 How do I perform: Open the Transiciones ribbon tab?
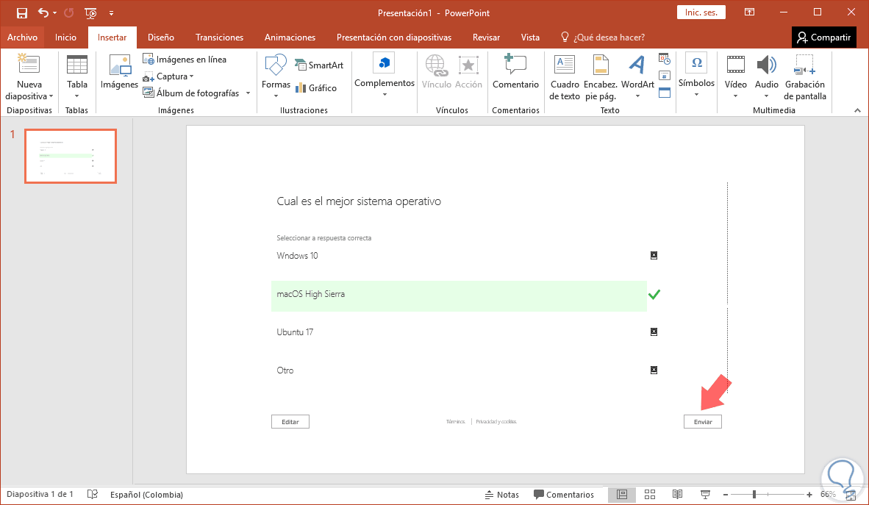(x=219, y=37)
